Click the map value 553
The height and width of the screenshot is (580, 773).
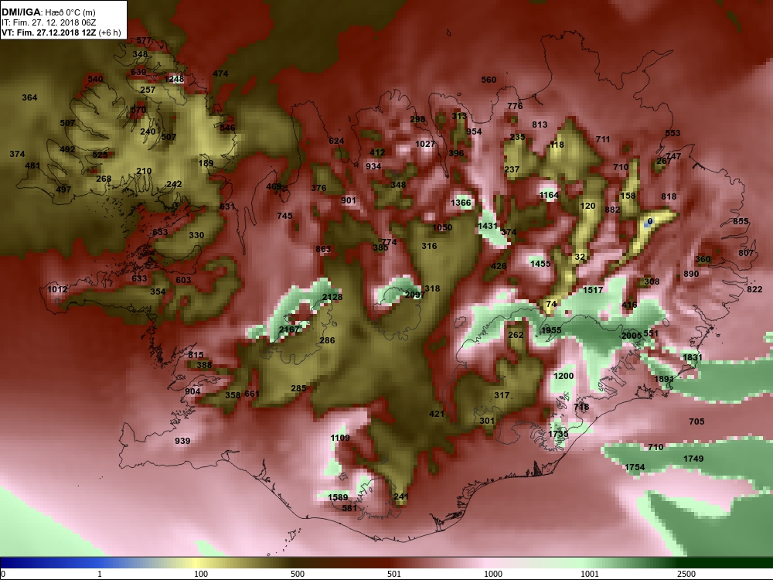click(673, 133)
